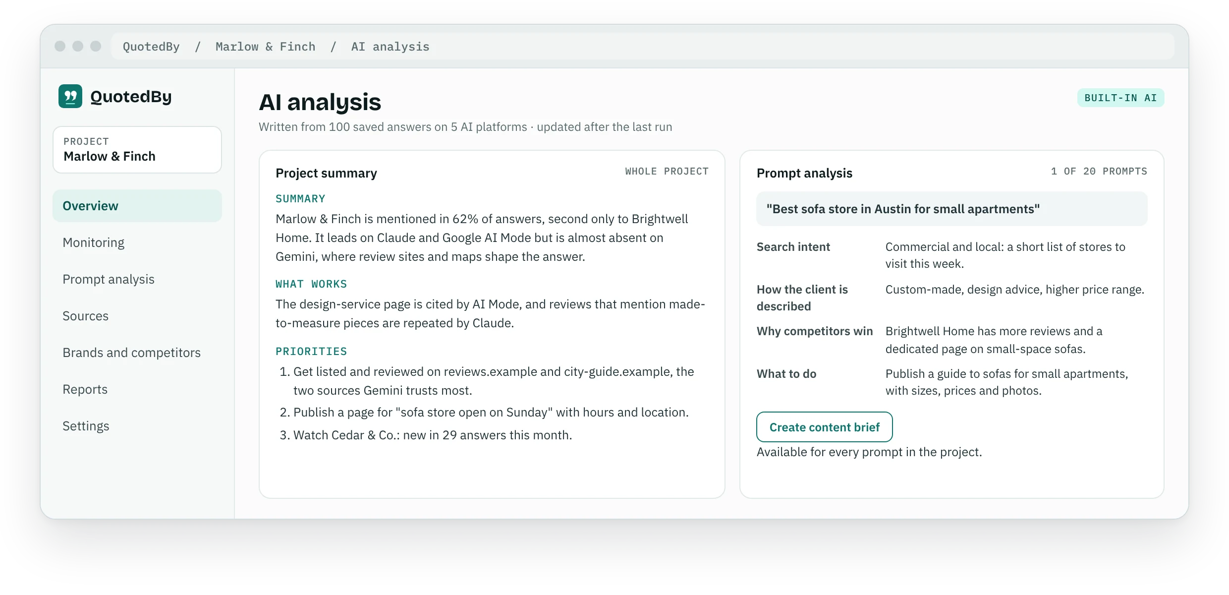Click the Project summary card title

tap(326, 173)
